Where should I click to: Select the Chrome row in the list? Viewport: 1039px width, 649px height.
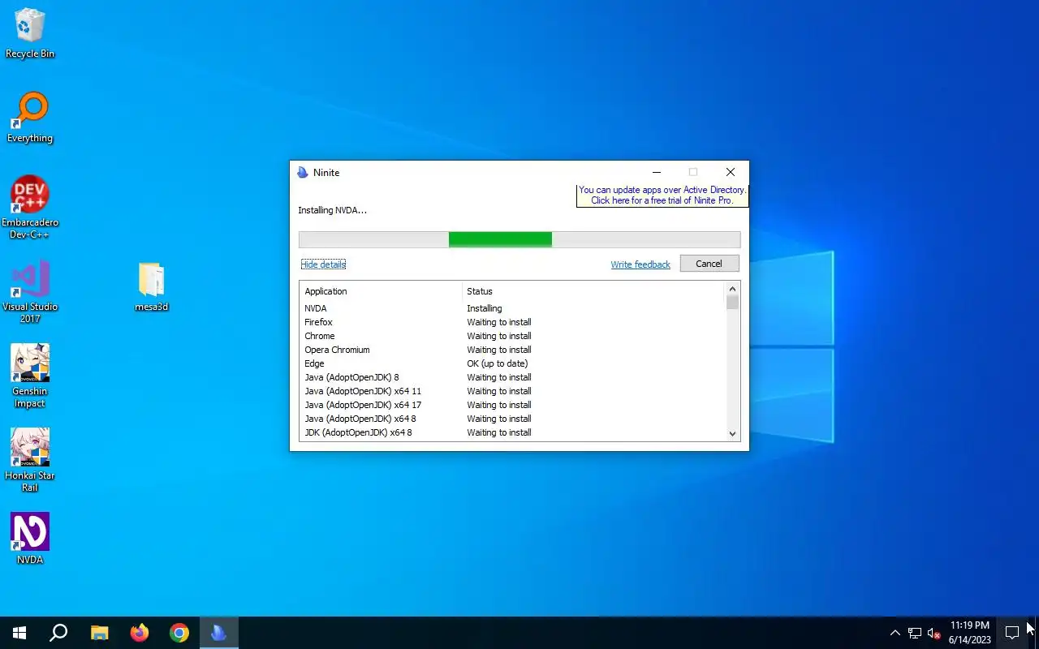click(512, 336)
